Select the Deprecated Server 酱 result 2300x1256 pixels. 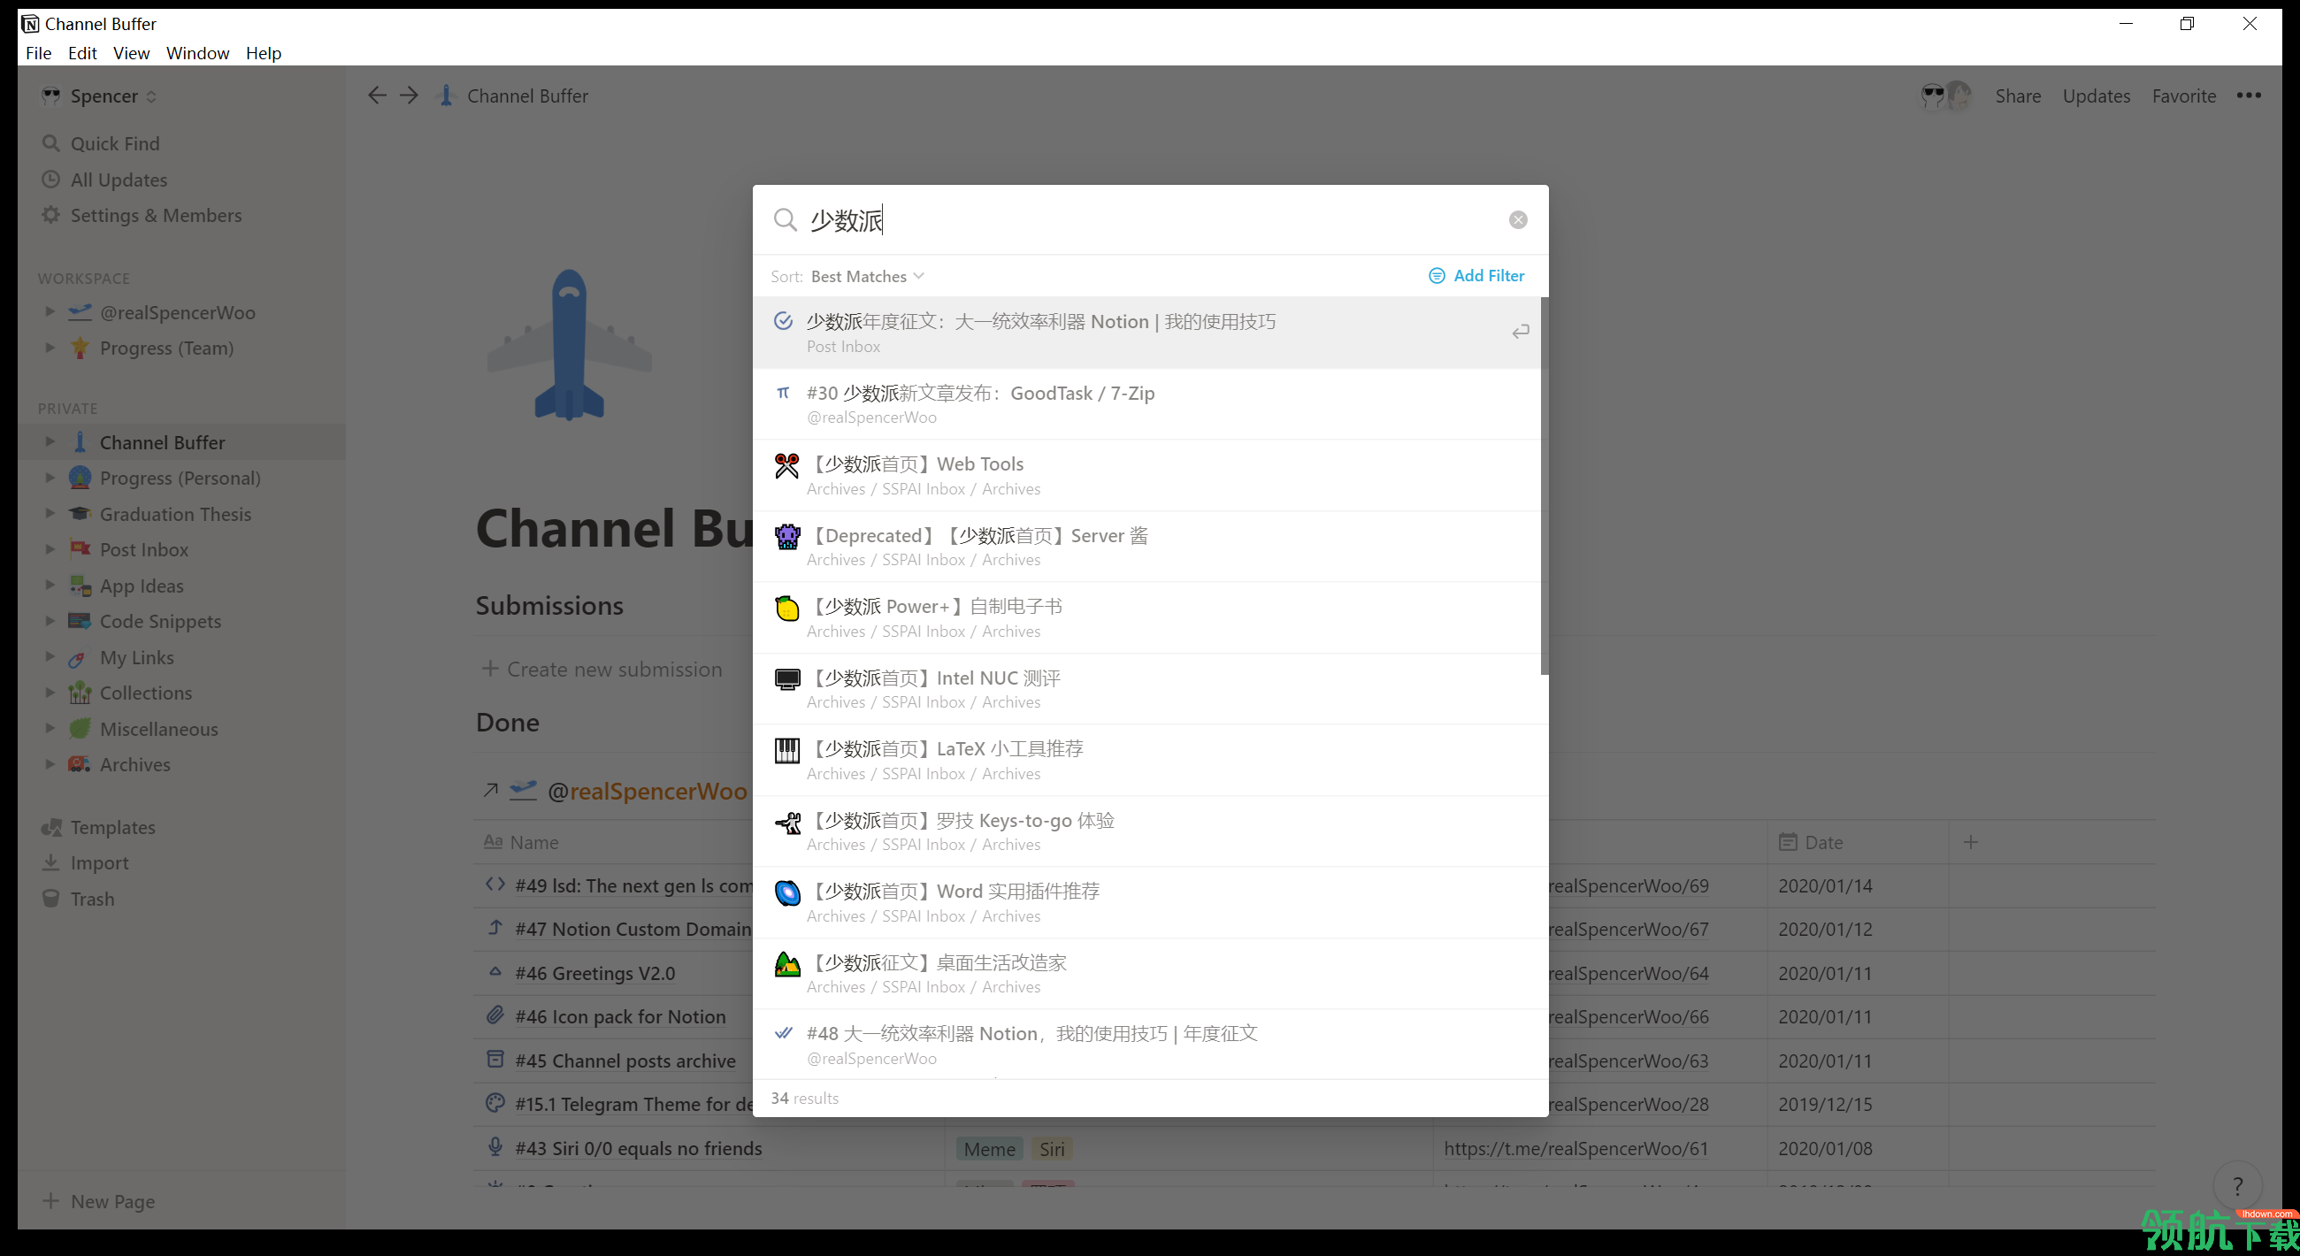pyautogui.click(x=1147, y=547)
